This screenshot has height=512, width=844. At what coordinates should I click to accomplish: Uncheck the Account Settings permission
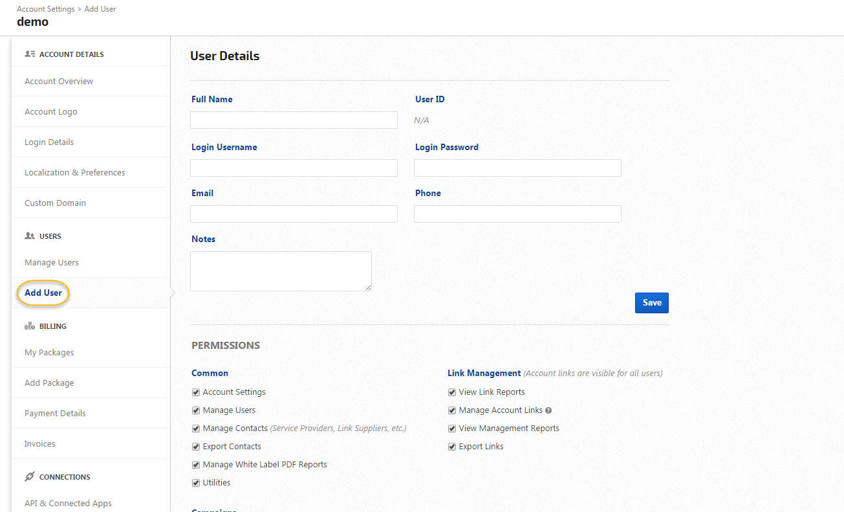(196, 392)
